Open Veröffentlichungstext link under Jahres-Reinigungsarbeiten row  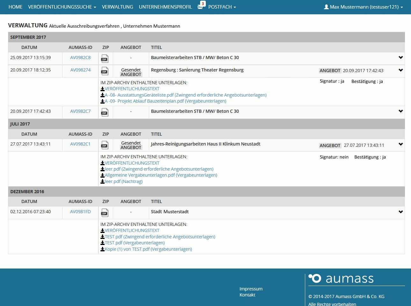coord(132,163)
